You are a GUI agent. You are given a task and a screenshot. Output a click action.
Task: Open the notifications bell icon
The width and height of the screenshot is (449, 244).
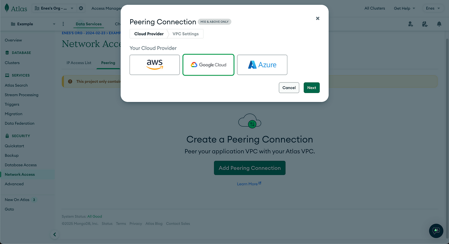click(439, 24)
